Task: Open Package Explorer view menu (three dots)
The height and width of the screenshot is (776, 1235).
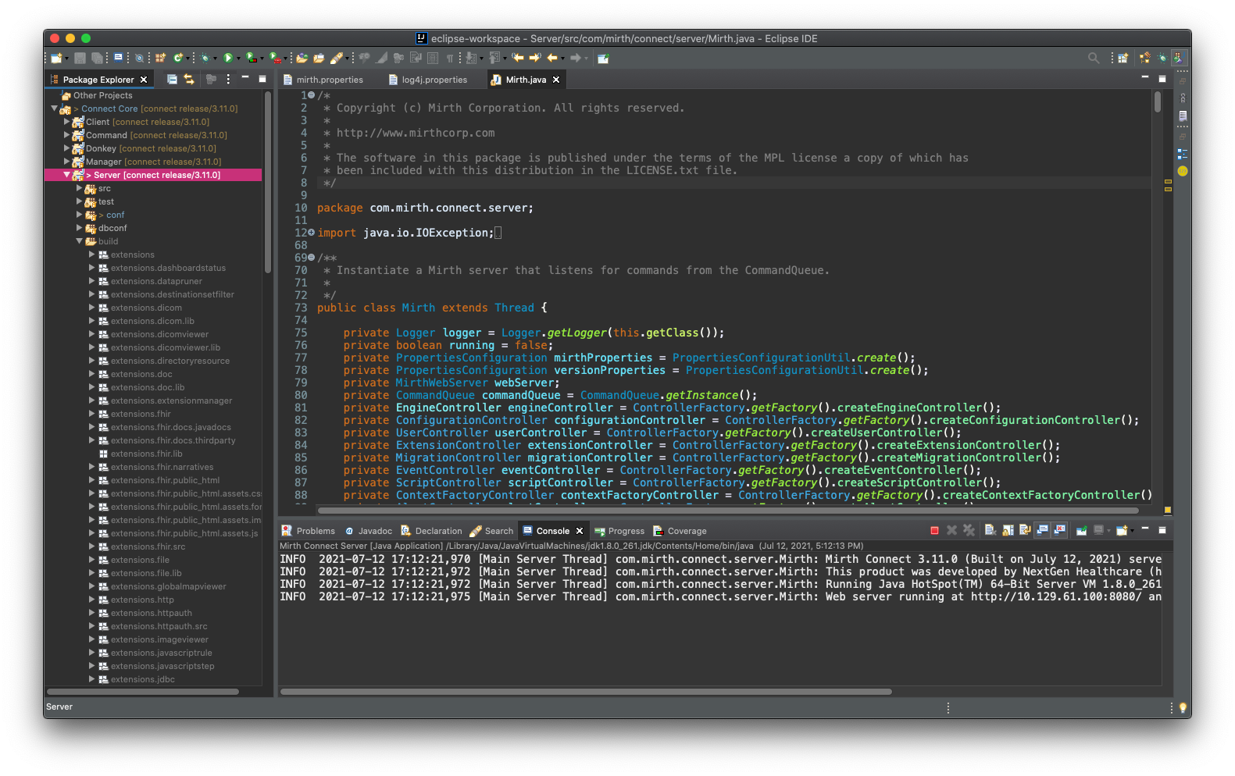Action: (228, 79)
